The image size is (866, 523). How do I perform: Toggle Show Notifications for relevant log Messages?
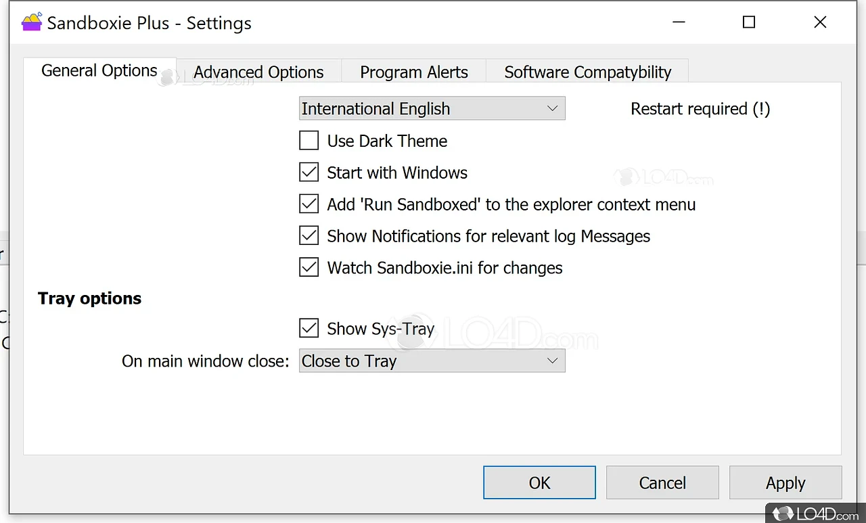click(309, 235)
